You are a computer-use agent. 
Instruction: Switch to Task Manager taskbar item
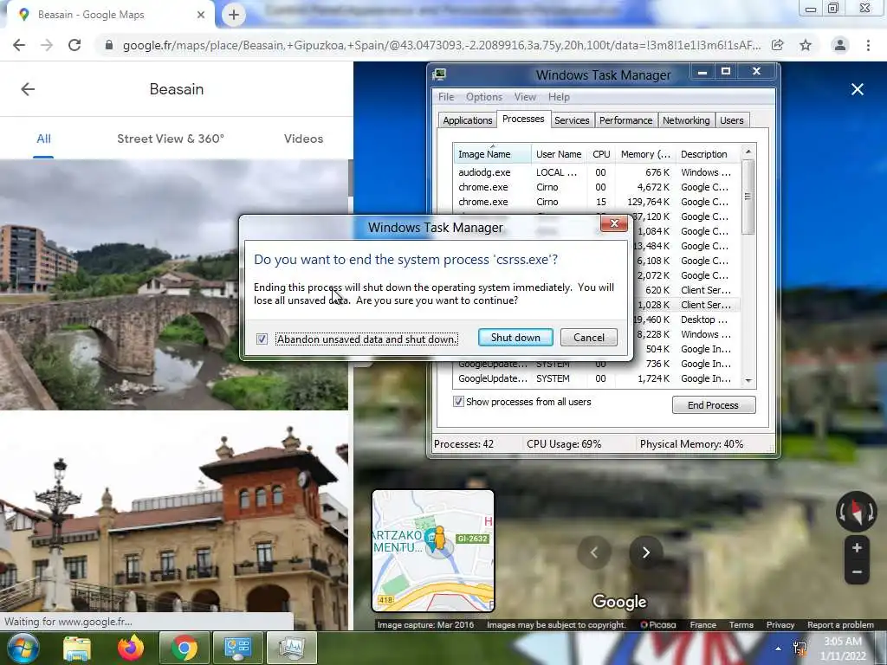[x=291, y=648]
